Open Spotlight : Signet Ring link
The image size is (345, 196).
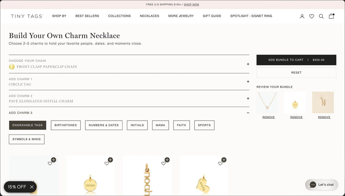coord(251,16)
